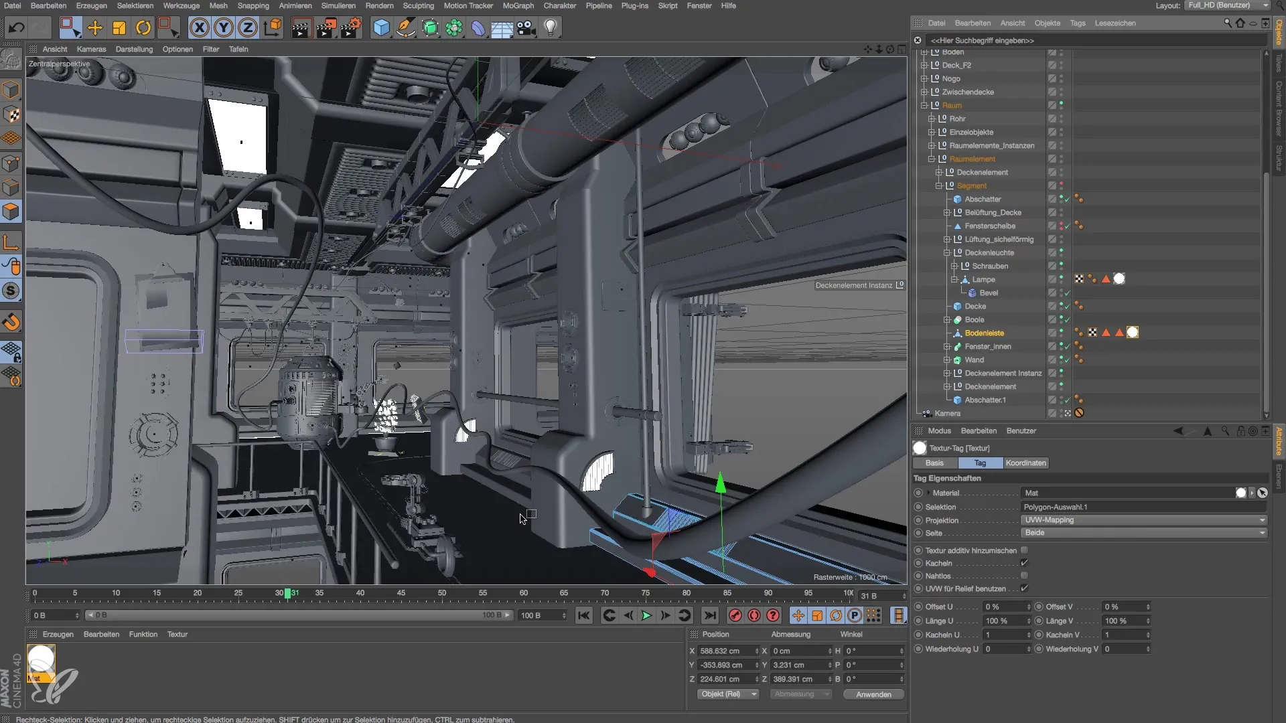
Task: Open the Seite Beide dropdown
Action: (1144, 533)
